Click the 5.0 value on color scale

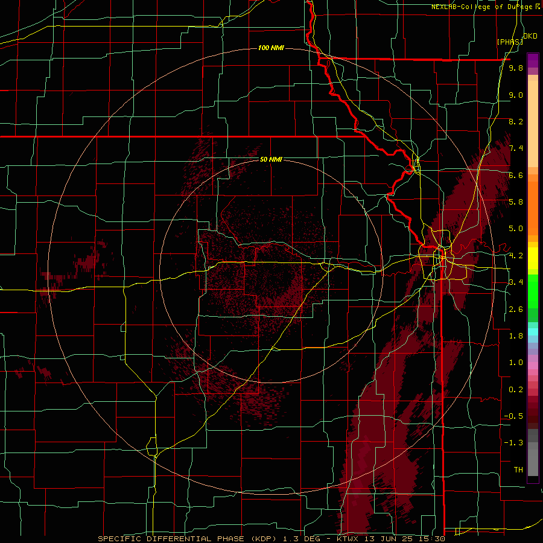pyautogui.click(x=516, y=229)
